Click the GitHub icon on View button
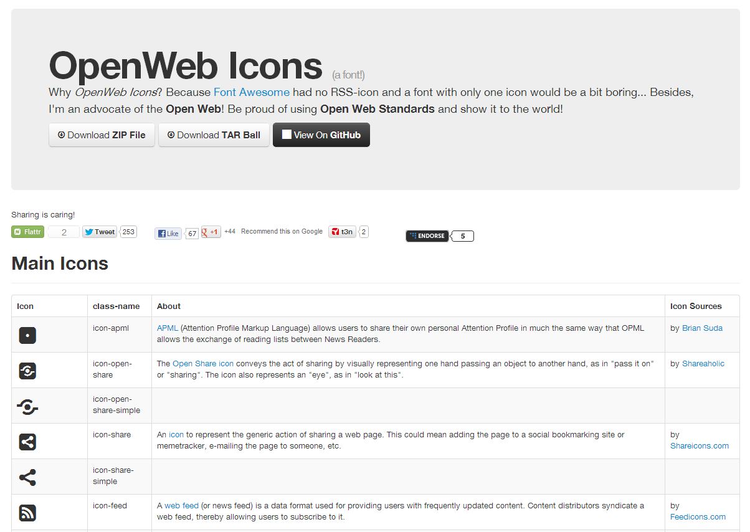 (287, 134)
